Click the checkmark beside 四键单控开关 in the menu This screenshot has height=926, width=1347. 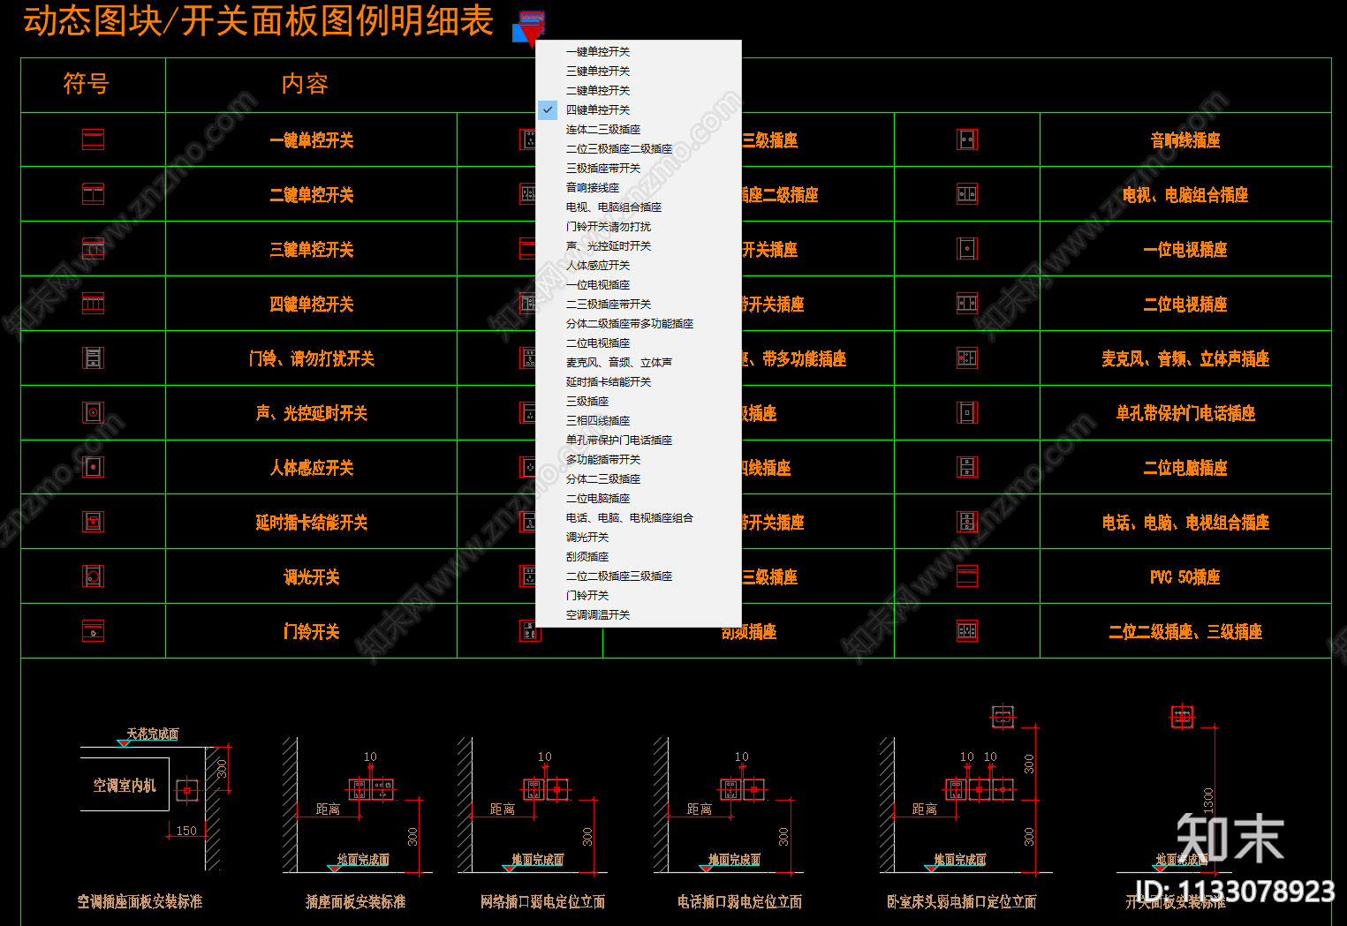[x=548, y=110]
